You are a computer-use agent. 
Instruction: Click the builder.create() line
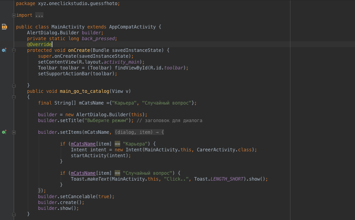pyautogui.click(x=61, y=202)
